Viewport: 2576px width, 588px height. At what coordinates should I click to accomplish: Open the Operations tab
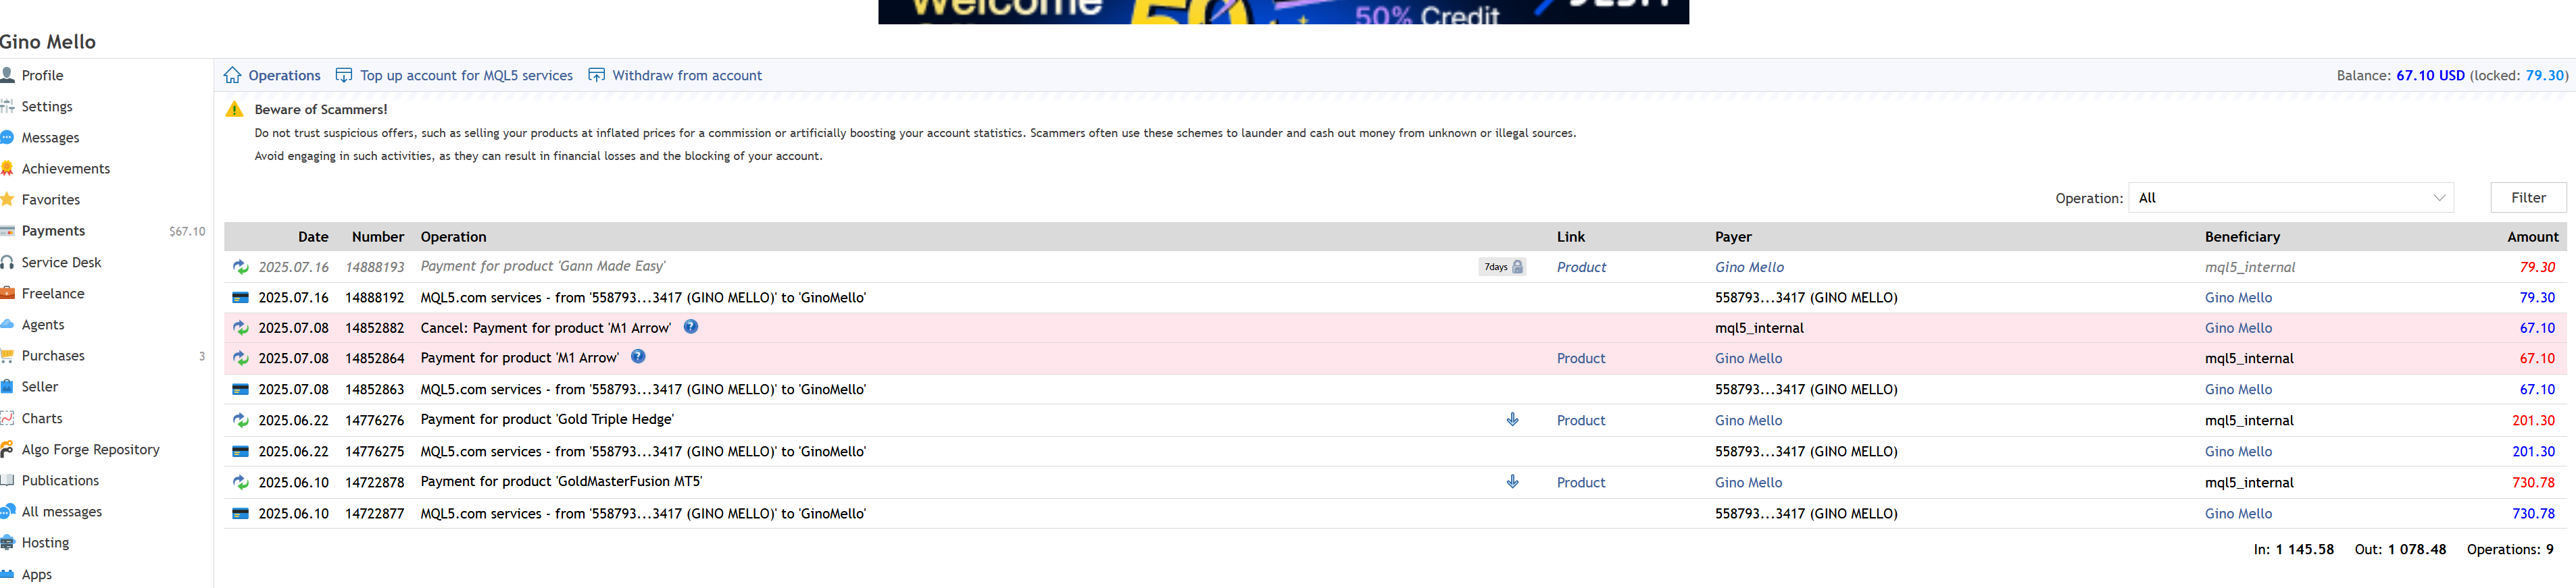pyautogui.click(x=284, y=75)
